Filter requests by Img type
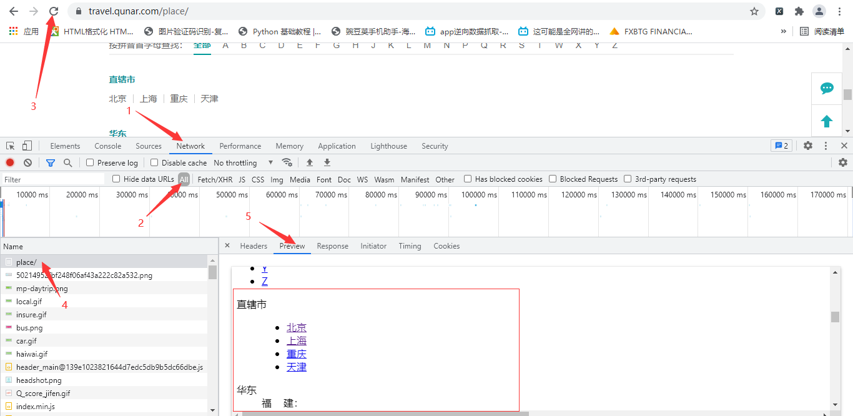 277,179
